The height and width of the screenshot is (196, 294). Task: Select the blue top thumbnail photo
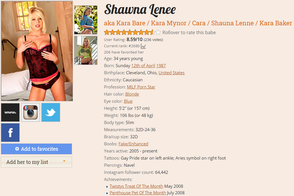86,20
